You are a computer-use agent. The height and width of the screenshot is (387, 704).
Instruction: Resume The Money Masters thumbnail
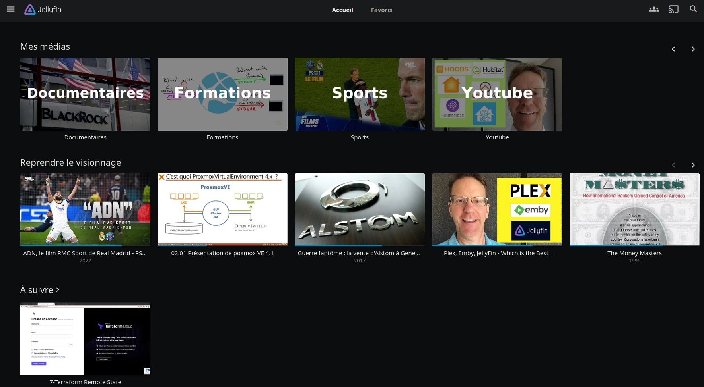pos(634,209)
